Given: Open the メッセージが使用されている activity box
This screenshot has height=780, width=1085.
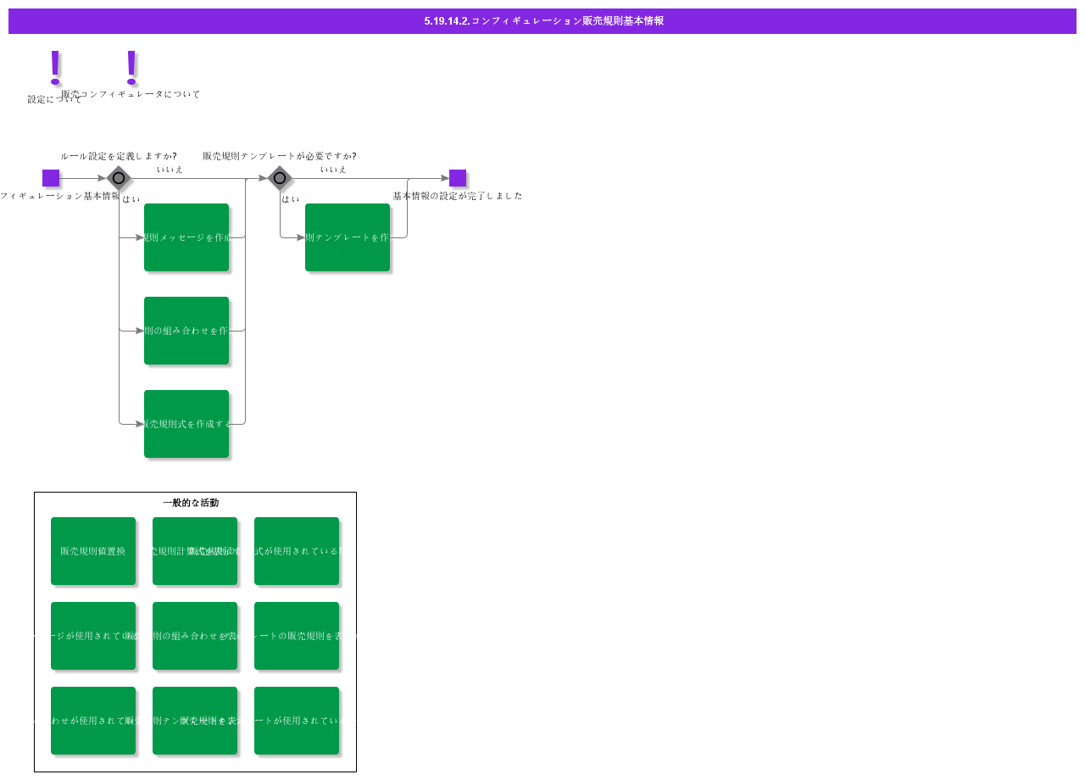Looking at the screenshot, I should click(93, 636).
